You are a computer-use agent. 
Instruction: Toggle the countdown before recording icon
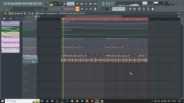click(x=86, y=4)
